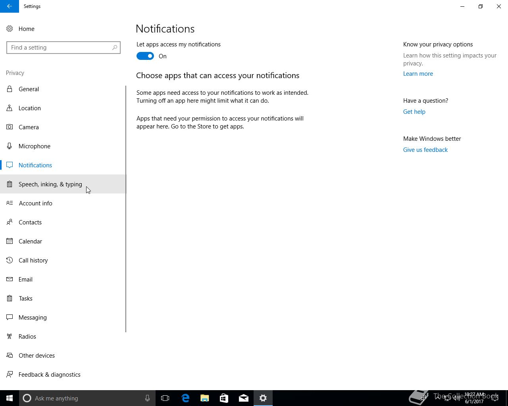Open Microsoft Edge from the taskbar
Image resolution: width=508 pixels, height=406 pixels.
[185, 398]
